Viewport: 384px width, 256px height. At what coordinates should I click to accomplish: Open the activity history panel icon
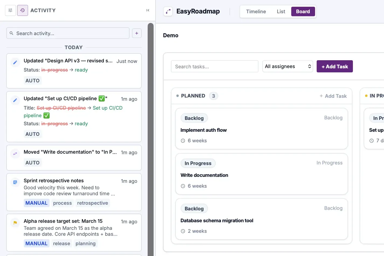click(22, 10)
